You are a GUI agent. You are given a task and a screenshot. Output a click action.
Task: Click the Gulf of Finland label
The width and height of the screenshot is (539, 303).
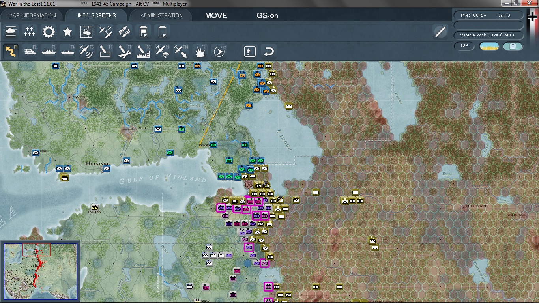163,179
